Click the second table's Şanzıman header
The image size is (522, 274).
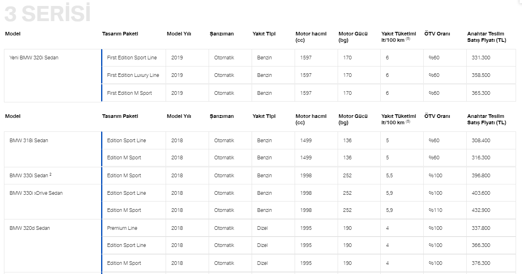(222, 116)
